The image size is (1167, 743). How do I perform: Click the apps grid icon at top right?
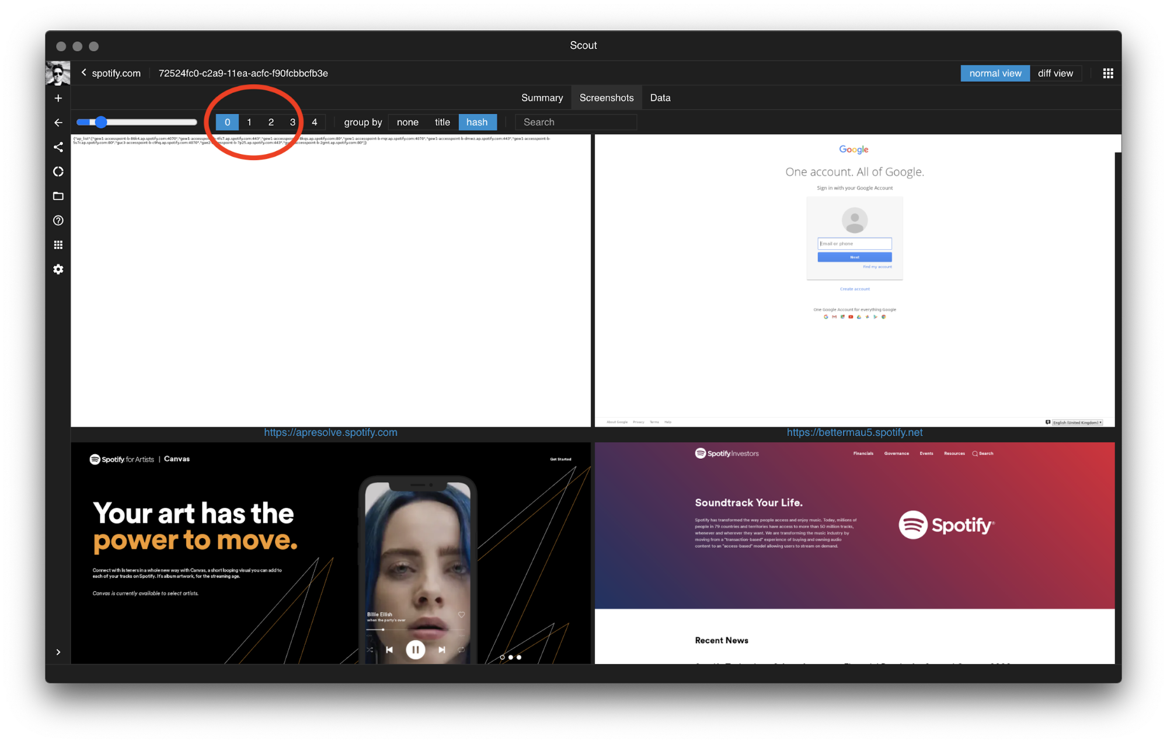pos(1107,74)
